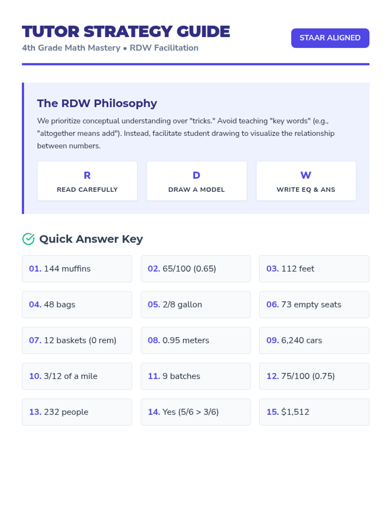
Task: Open answer 04 48 bags
Action: (77, 304)
